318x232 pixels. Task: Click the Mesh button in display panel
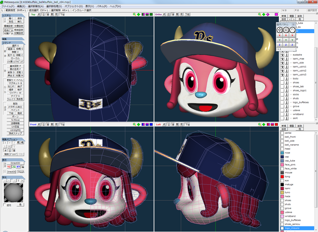tap(21, 172)
